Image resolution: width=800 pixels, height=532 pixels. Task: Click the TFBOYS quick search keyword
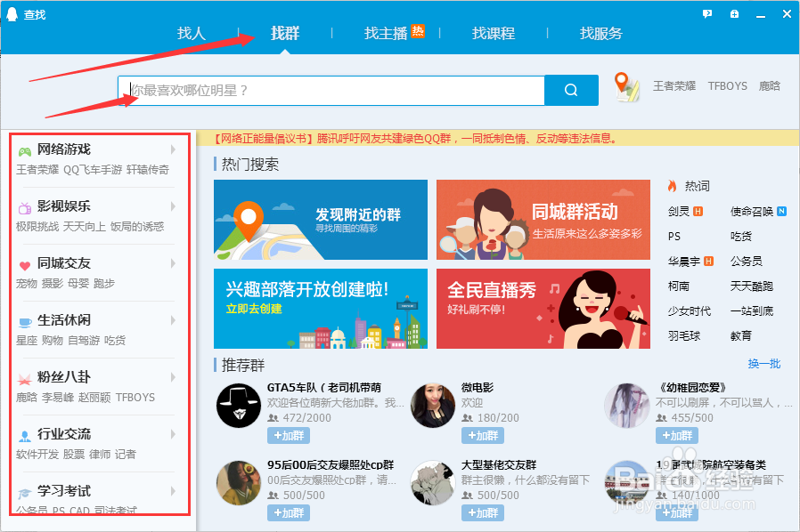728,86
